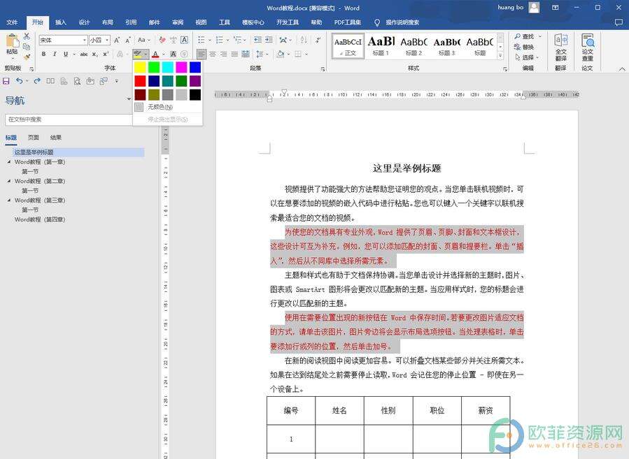Click the comments speech bubble icon
This screenshot has height=459, width=629.
[x=619, y=22]
